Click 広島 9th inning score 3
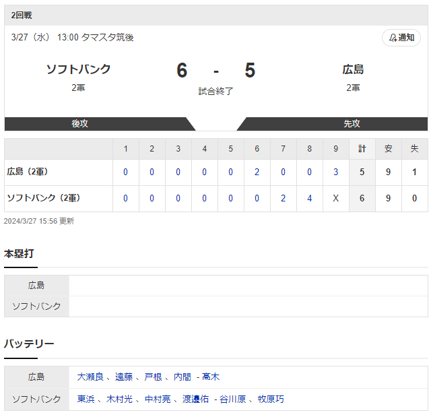431x419 pixels. [336, 172]
